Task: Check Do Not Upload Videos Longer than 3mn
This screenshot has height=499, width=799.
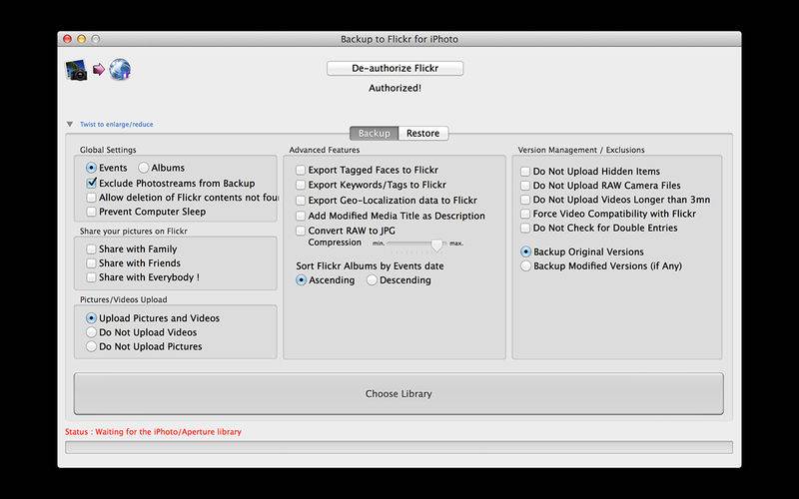Action: [525, 200]
